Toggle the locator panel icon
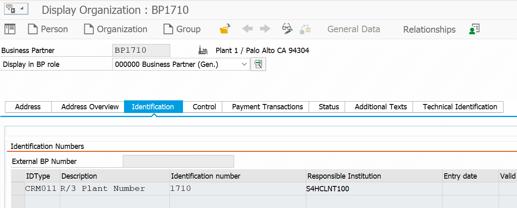This screenshot has height=208, width=517. (x=10, y=29)
